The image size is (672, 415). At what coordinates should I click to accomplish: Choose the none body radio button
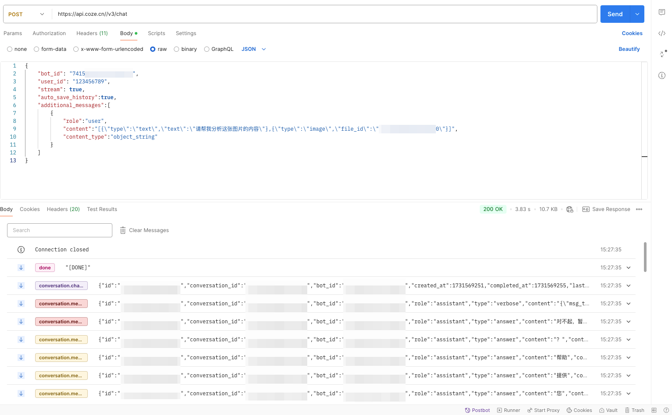(10, 49)
